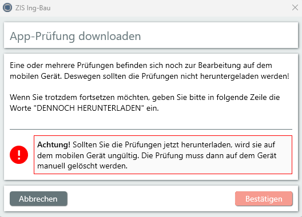Close the ZIS Ing-Bau dialog window
Viewport: 302px width, 217px height.
click(x=295, y=7)
